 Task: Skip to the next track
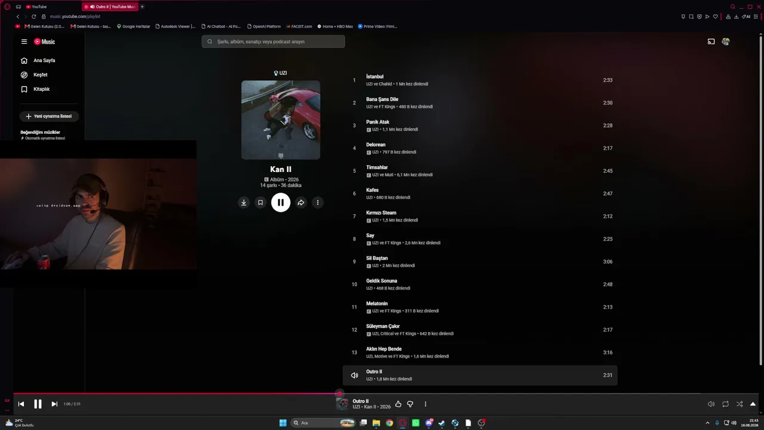pyautogui.click(x=54, y=404)
